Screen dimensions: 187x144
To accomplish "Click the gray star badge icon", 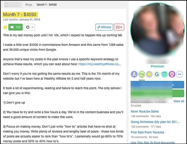I will click(x=149, y=74).
